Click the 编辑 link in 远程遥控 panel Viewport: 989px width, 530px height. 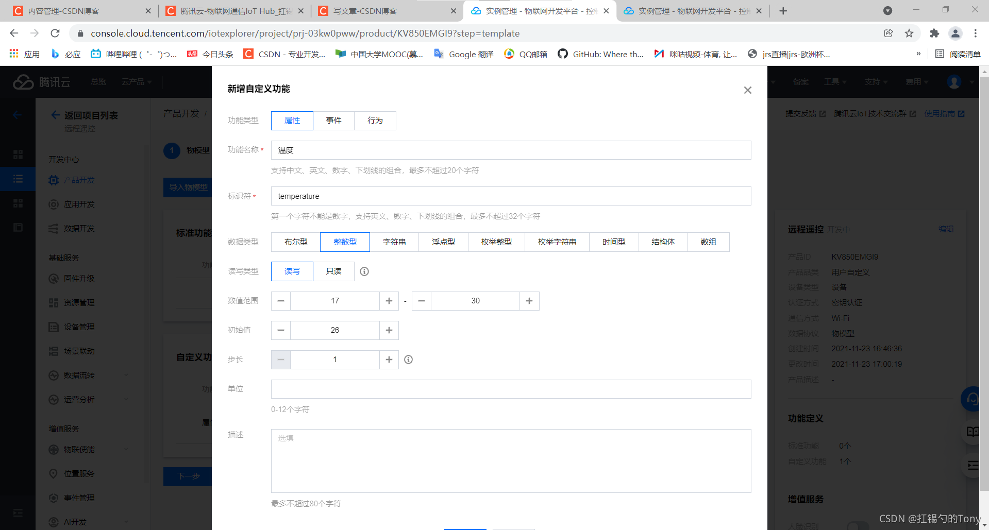[x=946, y=229]
